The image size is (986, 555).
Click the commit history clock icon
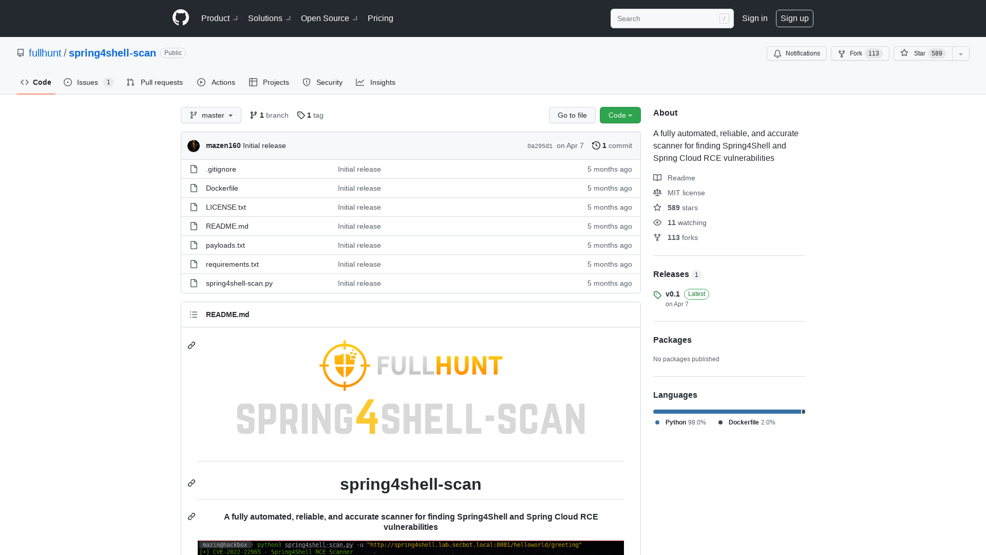click(596, 145)
